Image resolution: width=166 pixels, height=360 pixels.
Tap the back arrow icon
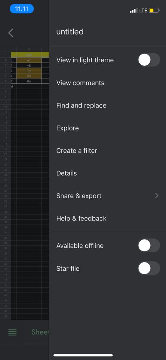pyautogui.click(x=11, y=33)
